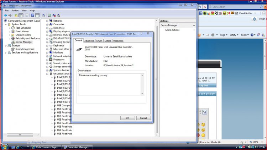The height and width of the screenshot is (150, 267).
Task: Switch to the Details tab
Action: pos(108,41)
